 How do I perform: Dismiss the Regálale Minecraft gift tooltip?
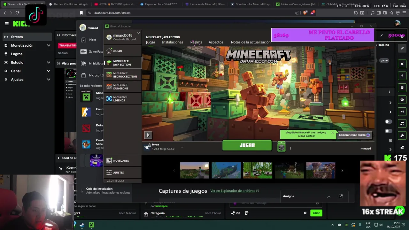(x=332, y=133)
